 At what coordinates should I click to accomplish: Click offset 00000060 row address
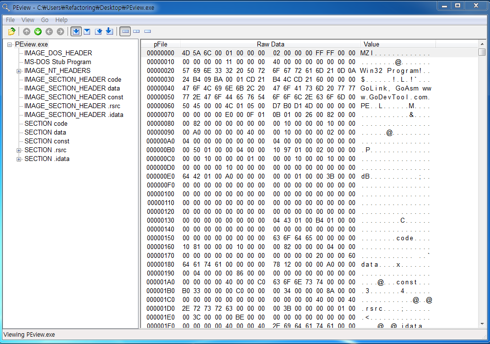coord(161,106)
